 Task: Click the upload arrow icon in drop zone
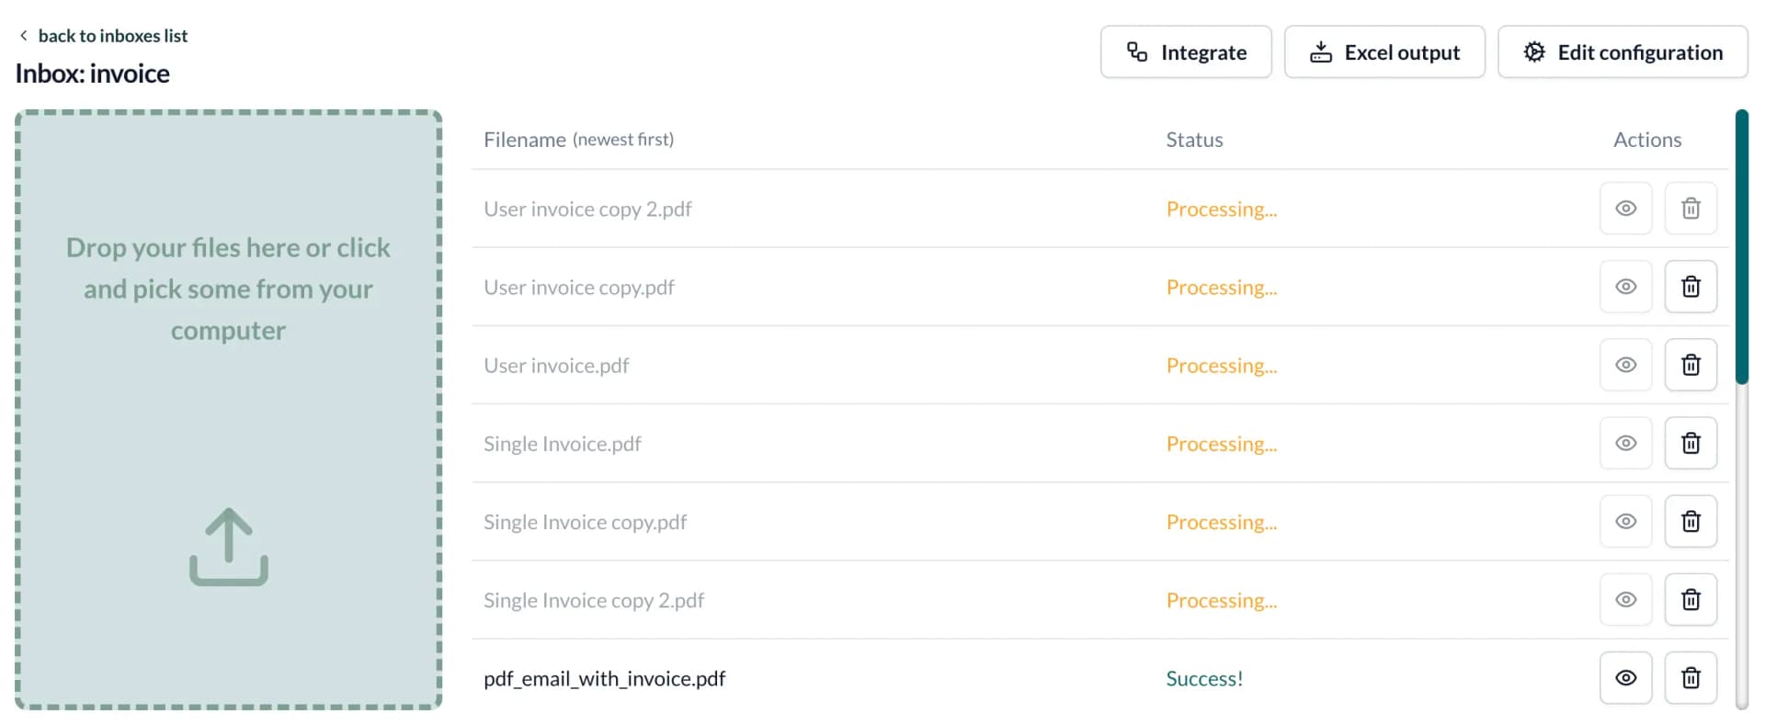228,546
